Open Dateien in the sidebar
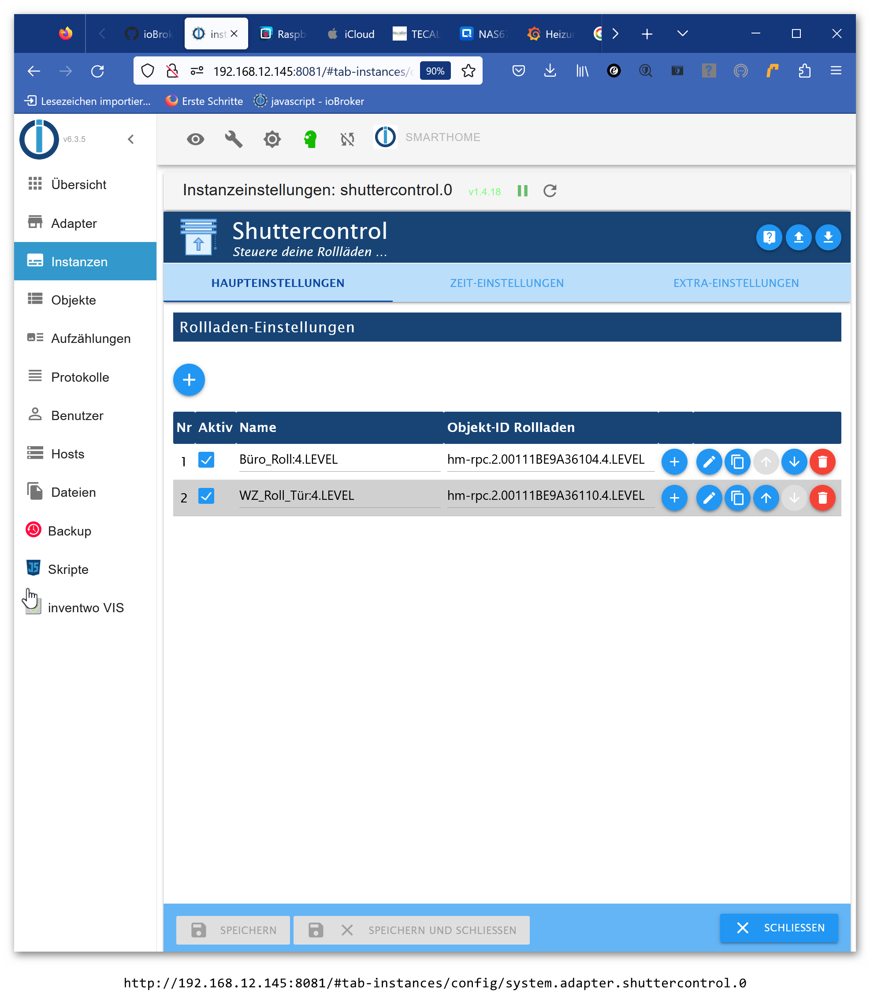The height and width of the screenshot is (1001, 870). coord(86,492)
